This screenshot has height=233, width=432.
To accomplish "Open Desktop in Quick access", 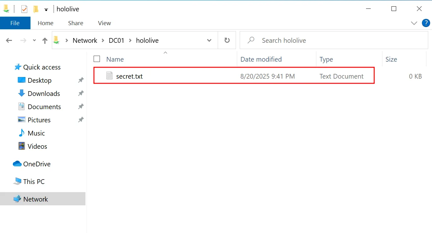I will coord(40,80).
